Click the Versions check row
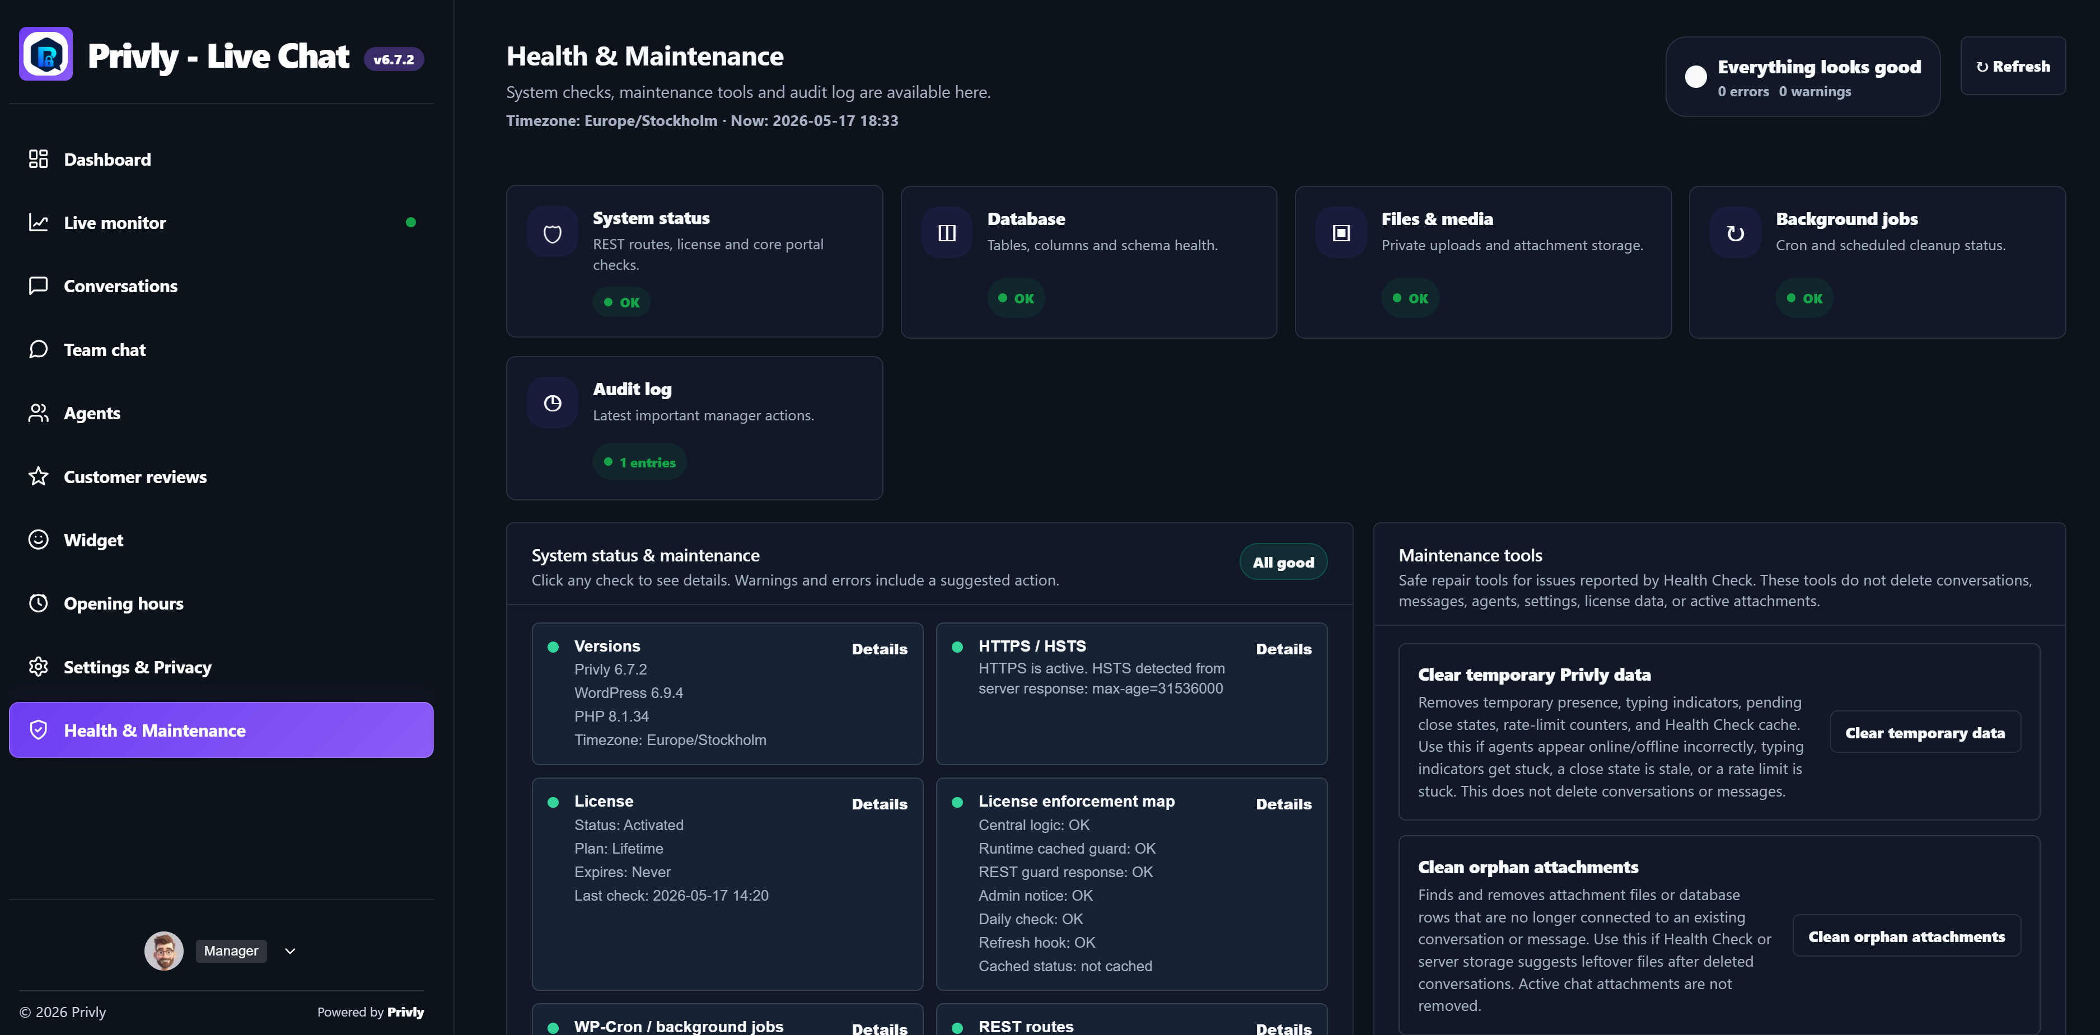 pyautogui.click(x=727, y=694)
